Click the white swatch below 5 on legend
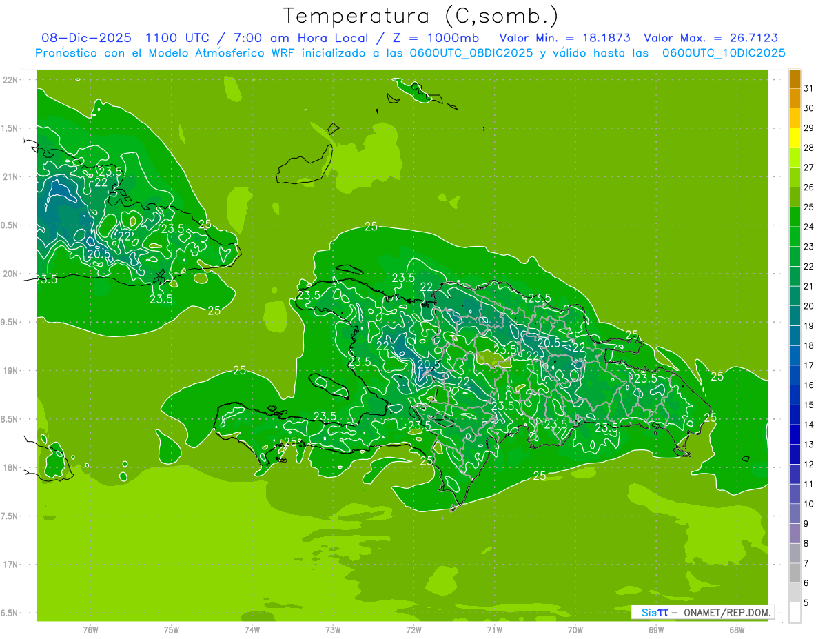This screenshot has height=639, width=827. pyautogui.click(x=795, y=613)
